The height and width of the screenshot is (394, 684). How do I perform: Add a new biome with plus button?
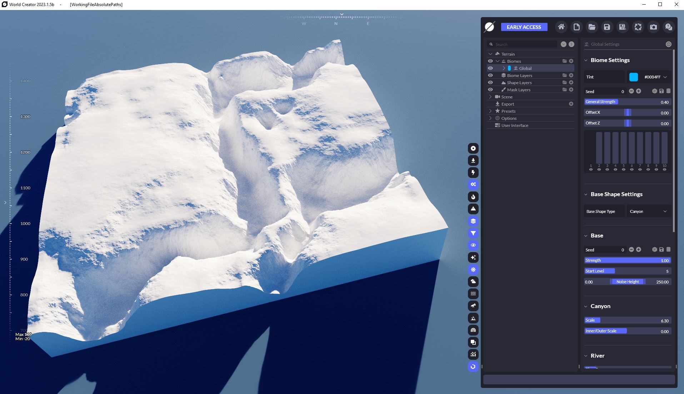571,61
